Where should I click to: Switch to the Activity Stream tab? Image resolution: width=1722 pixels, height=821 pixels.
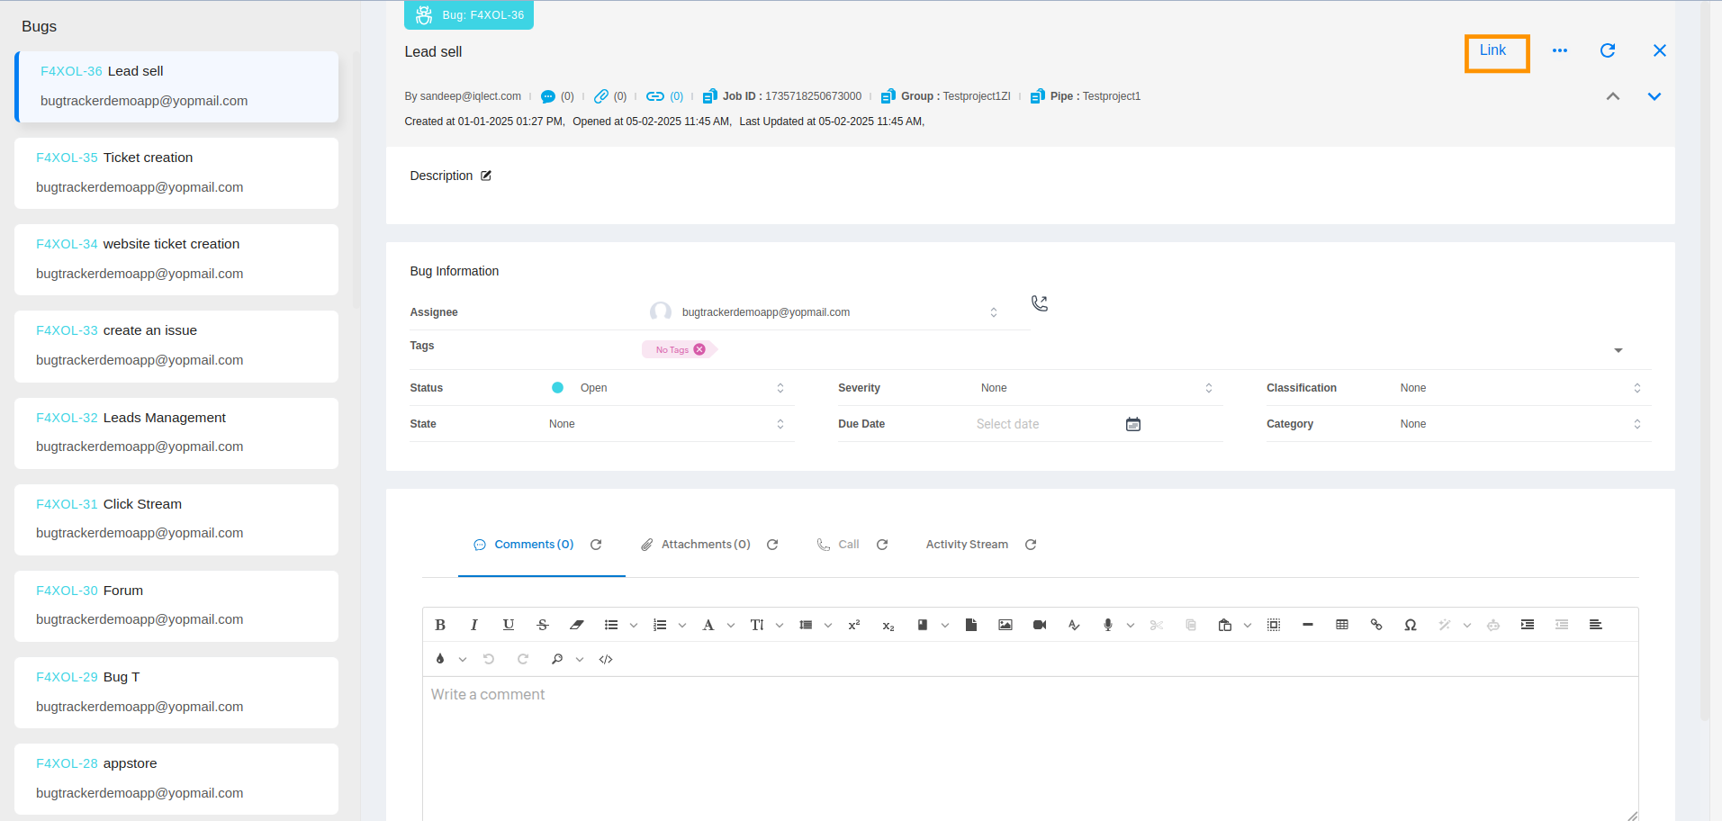tap(967, 545)
